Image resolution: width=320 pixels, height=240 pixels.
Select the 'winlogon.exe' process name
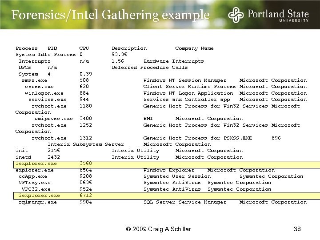44,93
